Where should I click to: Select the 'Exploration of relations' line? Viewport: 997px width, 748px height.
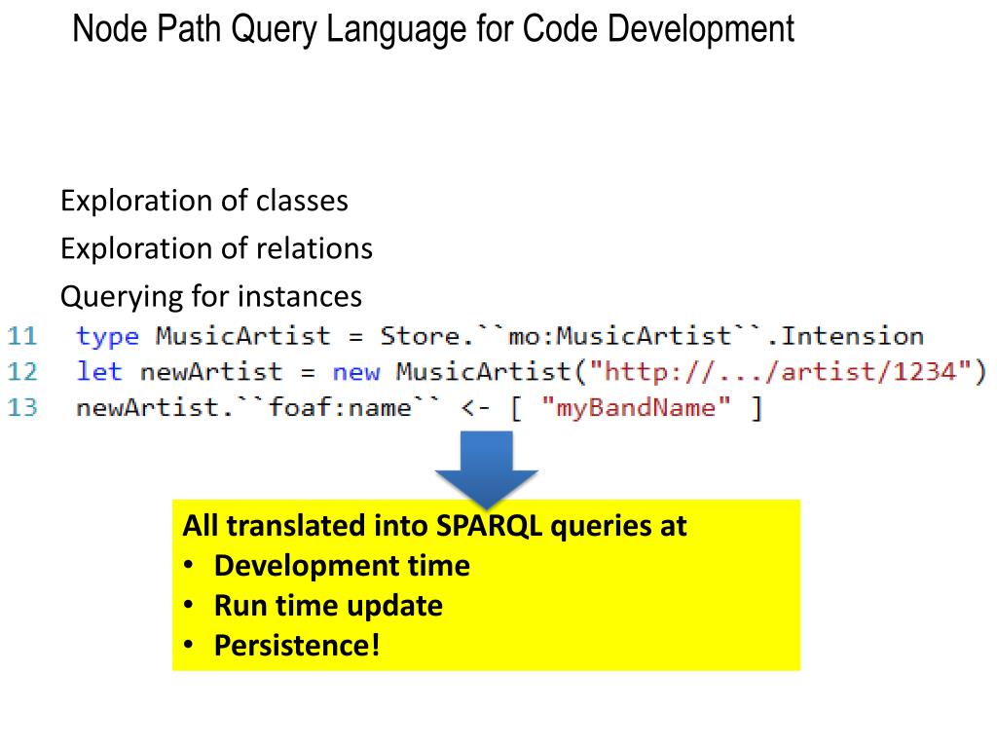[x=216, y=248]
